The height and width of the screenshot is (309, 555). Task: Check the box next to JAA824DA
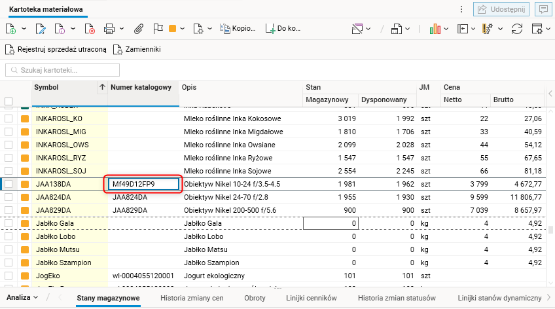click(x=9, y=197)
